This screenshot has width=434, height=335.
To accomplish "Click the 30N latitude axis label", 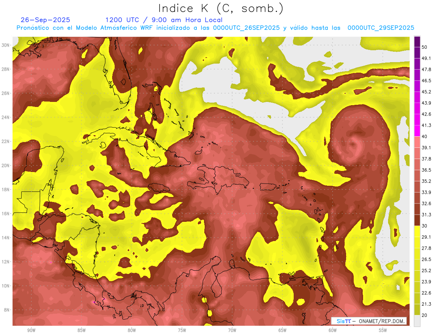I will 5,45.
